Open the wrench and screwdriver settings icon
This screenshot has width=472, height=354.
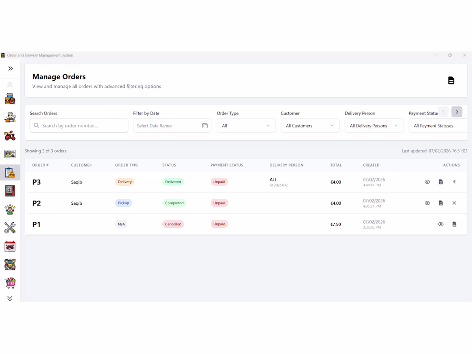pyautogui.click(x=10, y=228)
